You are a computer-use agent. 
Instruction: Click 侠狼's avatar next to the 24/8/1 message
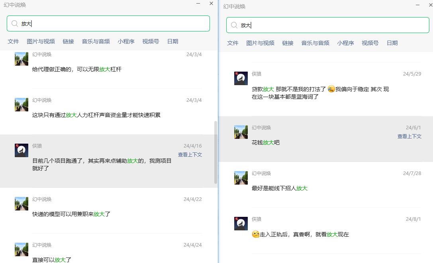(241, 223)
